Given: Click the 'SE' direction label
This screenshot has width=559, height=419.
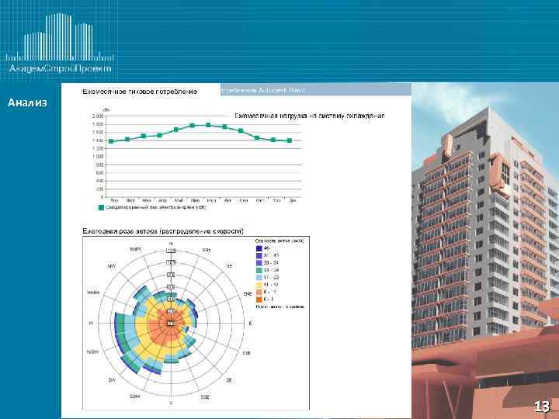Looking at the screenshot, I should [229, 380].
